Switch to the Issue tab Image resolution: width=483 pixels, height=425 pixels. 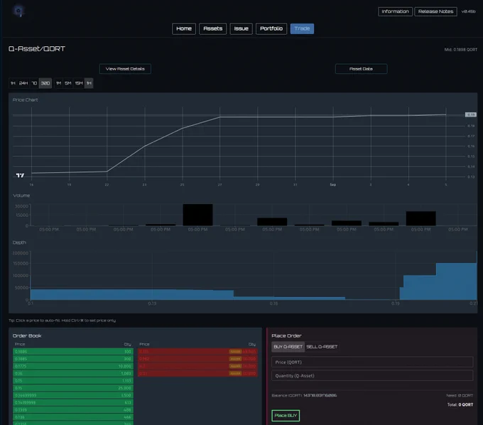pyautogui.click(x=241, y=28)
